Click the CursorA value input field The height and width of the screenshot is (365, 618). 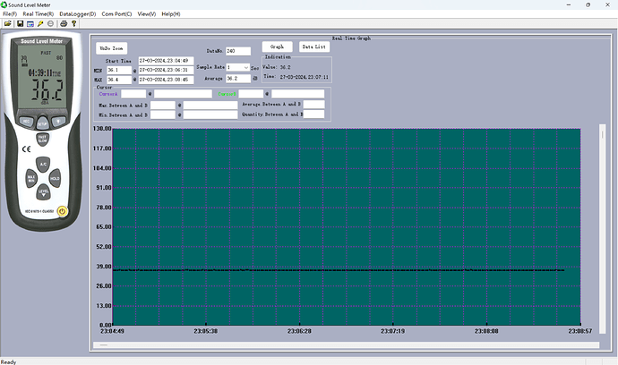[x=133, y=93]
